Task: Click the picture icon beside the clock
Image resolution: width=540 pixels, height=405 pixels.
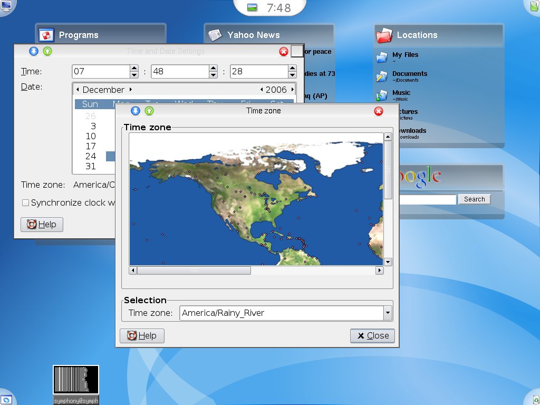Action: coord(252,7)
